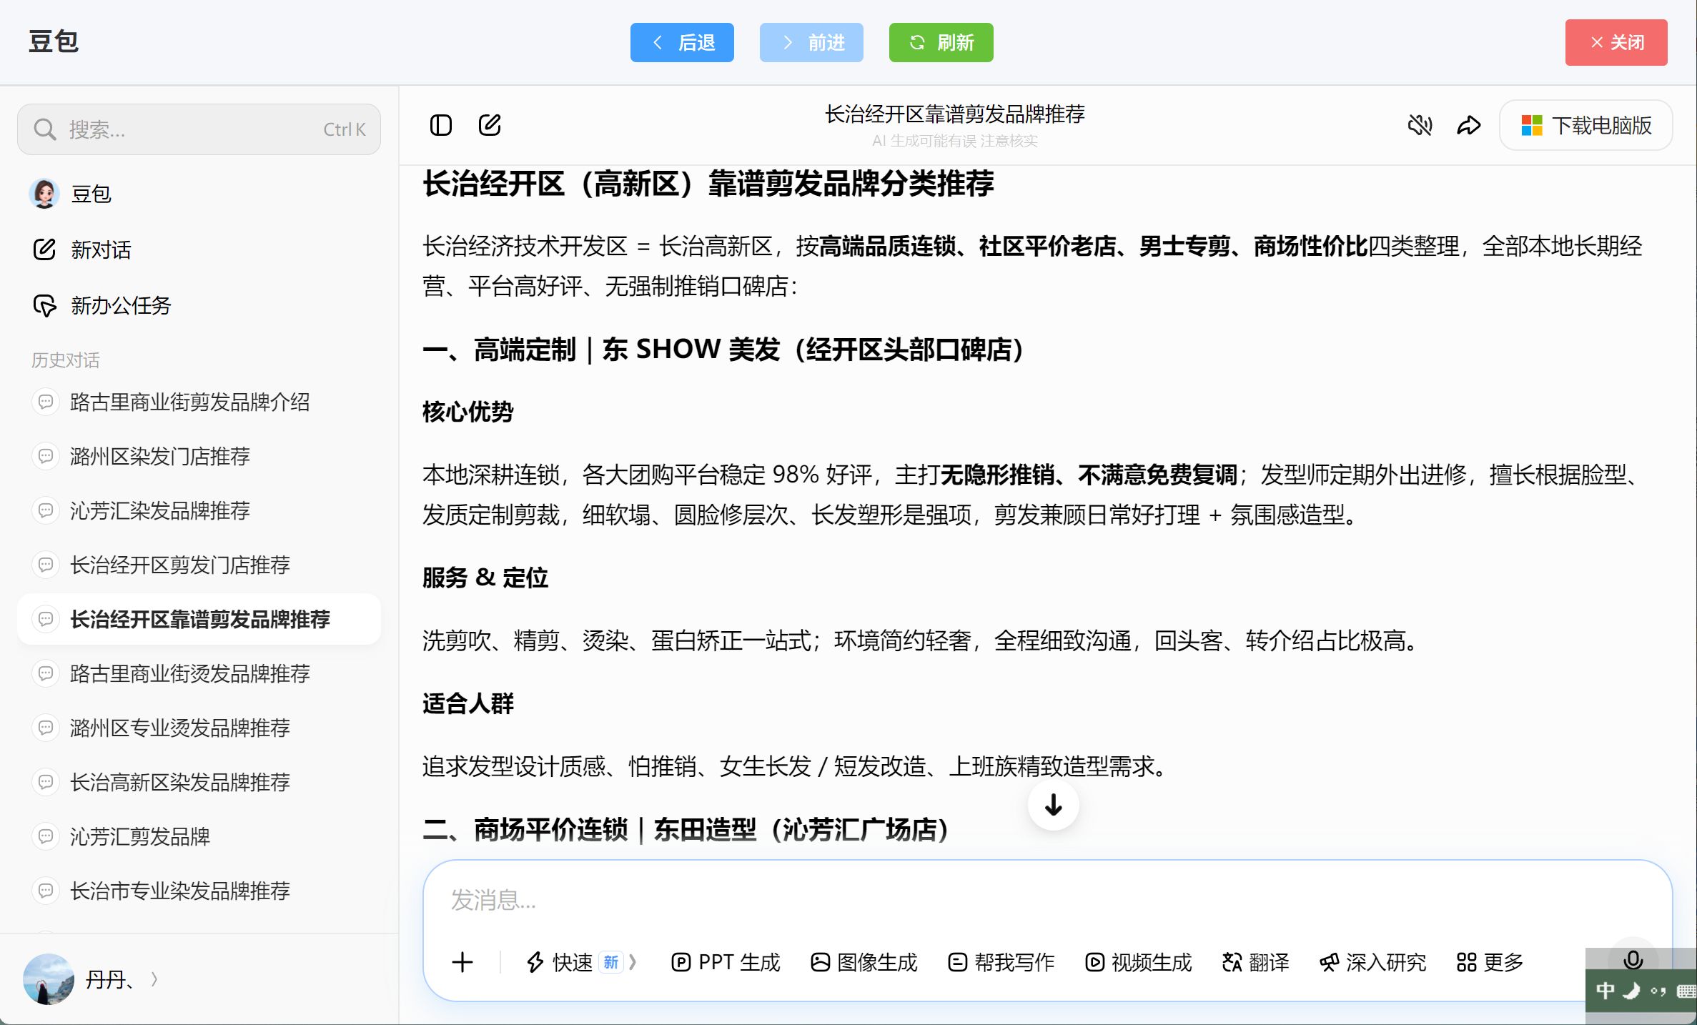
Task: Click the share arrow icon
Action: click(x=1469, y=125)
